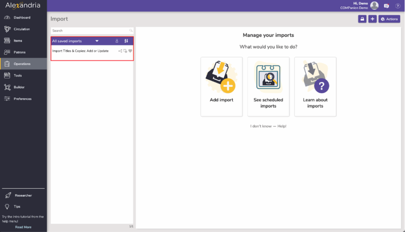405x232 pixels.
Task: Expand the All saved imports dropdown
Action: (97, 41)
